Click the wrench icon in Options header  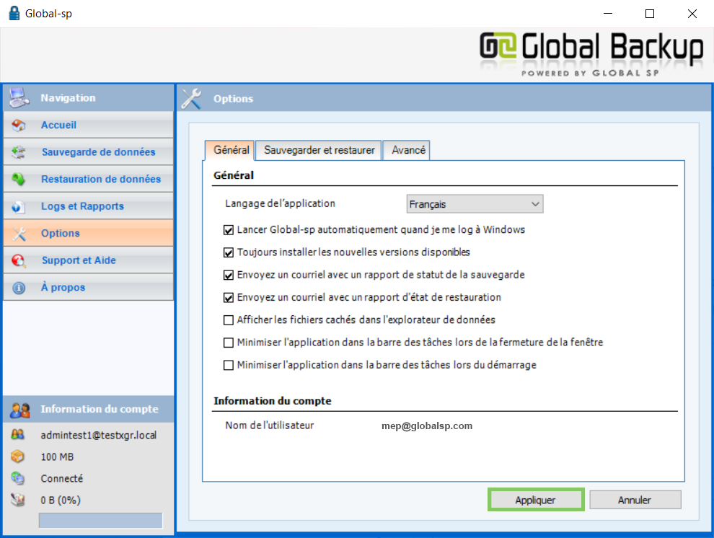tap(191, 98)
